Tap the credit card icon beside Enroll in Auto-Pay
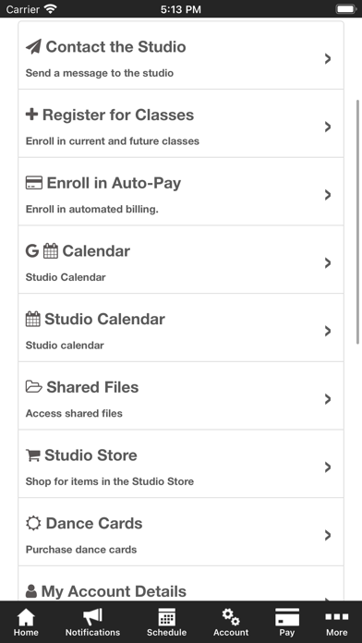The image size is (362, 643). [33, 183]
